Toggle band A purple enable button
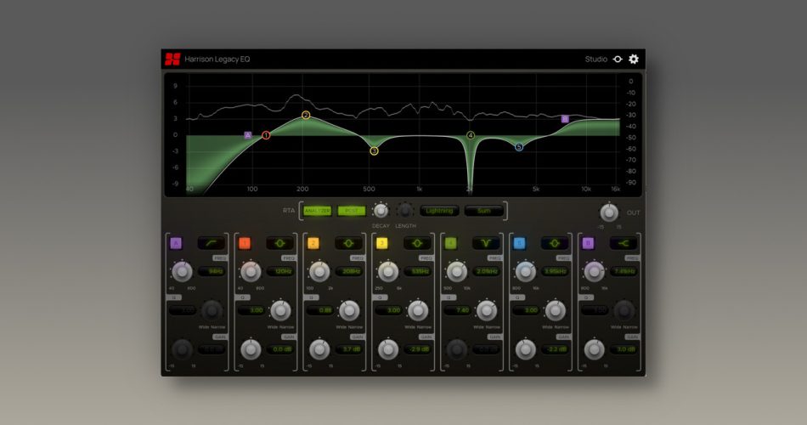The height and width of the screenshot is (425, 807). click(176, 243)
